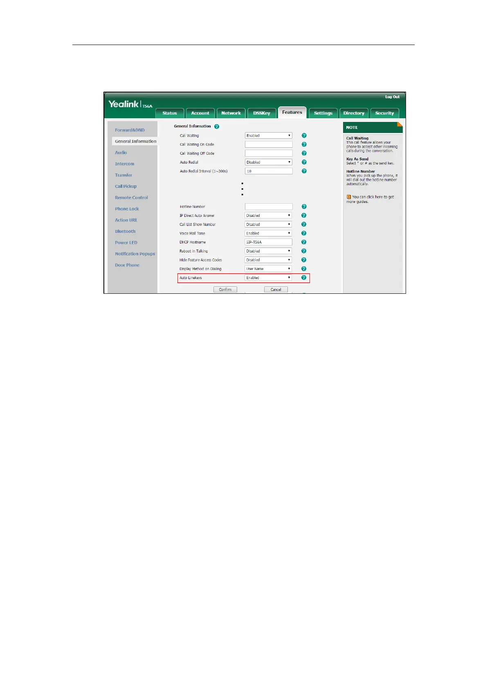Expand the Auto Linekeys dropdown
Screen dimensions: 487x689
click(x=268, y=278)
